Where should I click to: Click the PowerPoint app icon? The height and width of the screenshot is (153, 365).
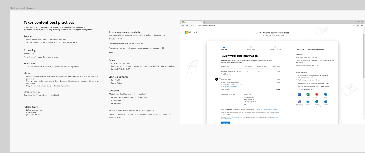coord(317,94)
